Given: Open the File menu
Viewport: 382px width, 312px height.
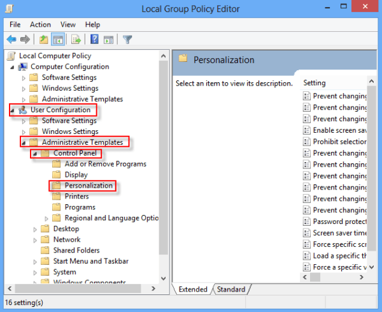Looking at the screenshot, I should pyautogui.click(x=15, y=25).
